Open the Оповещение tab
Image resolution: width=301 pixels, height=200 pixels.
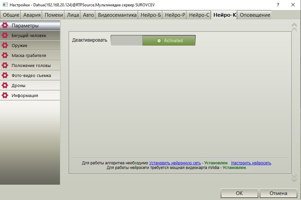tap(255, 15)
